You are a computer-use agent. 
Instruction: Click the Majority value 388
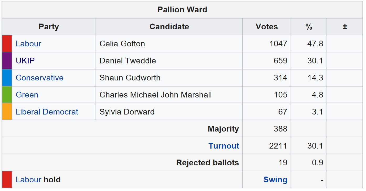click(280, 129)
